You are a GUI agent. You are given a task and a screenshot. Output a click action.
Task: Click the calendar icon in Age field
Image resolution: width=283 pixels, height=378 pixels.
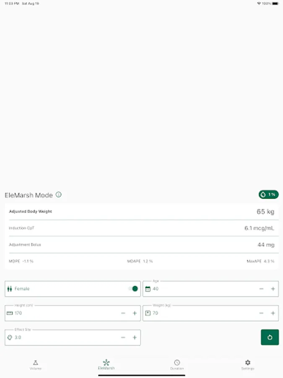click(x=148, y=289)
